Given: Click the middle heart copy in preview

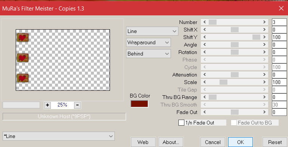Looking at the screenshot, I should coord(22,58).
